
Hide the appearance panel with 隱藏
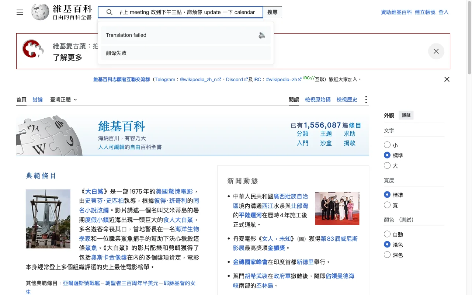406,115
